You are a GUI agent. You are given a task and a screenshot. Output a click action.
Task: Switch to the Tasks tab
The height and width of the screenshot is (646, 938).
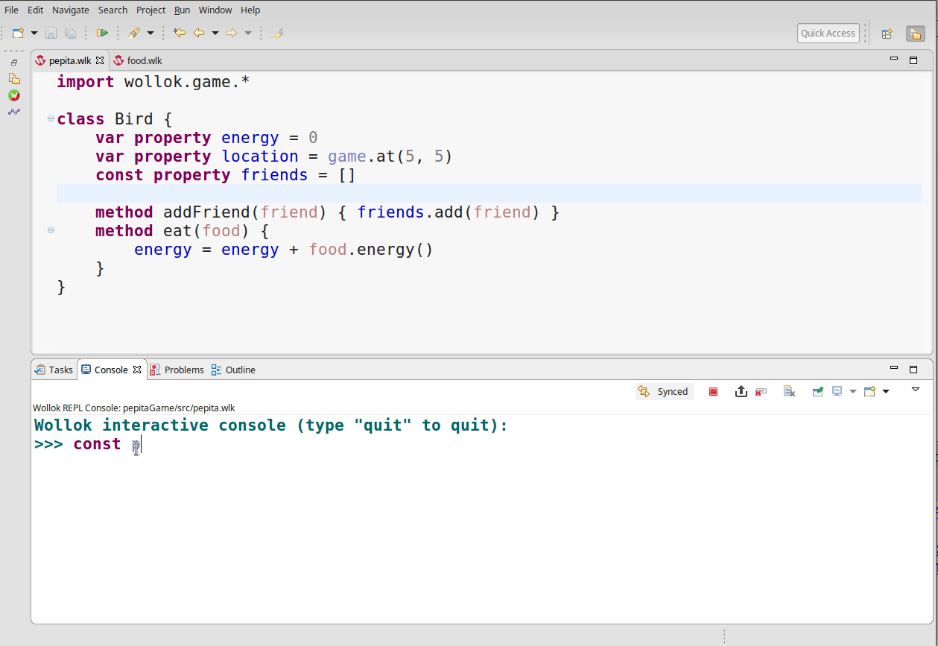pos(54,370)
